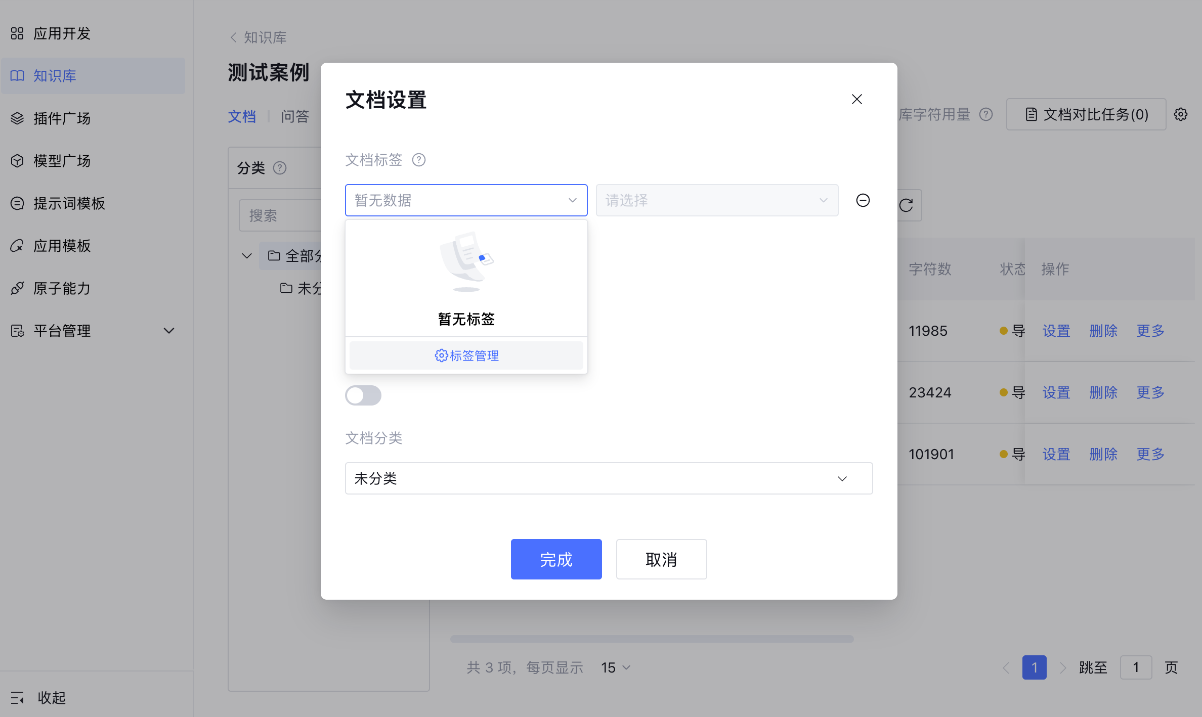Viewport: 1202px width, 717px height.
Task: Click the 完成 button
Action: [x=556, y=559]
